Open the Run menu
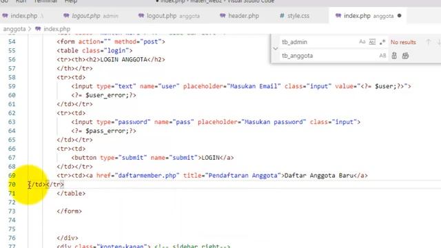441x248 pixels. point(21,1)
